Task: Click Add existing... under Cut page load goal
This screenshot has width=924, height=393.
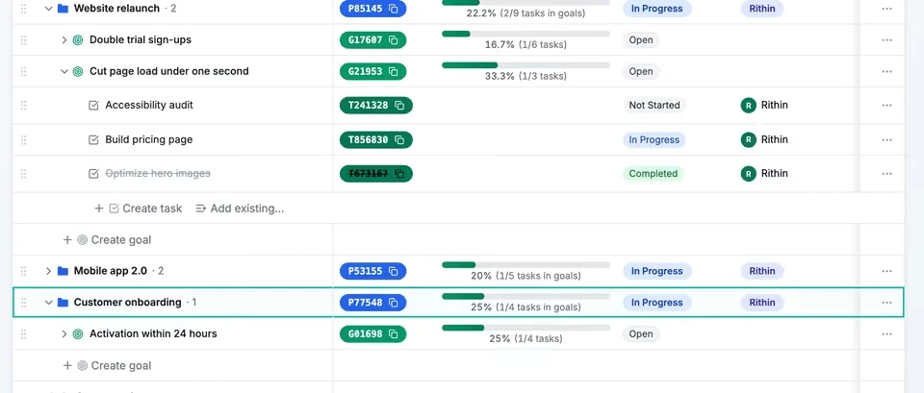Action: tap(240, 209)
